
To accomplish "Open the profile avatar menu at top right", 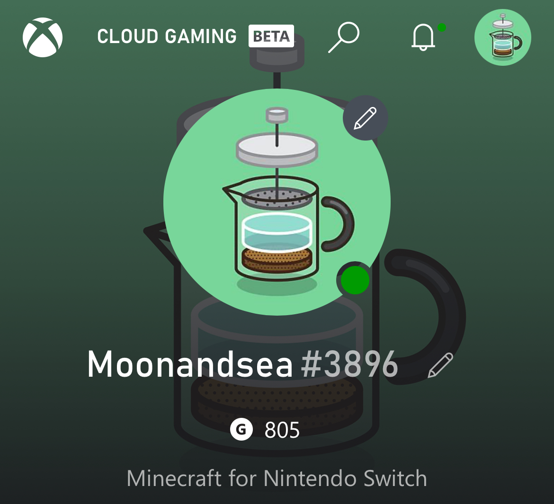I will pyautogui.click(x=502, y=37).
